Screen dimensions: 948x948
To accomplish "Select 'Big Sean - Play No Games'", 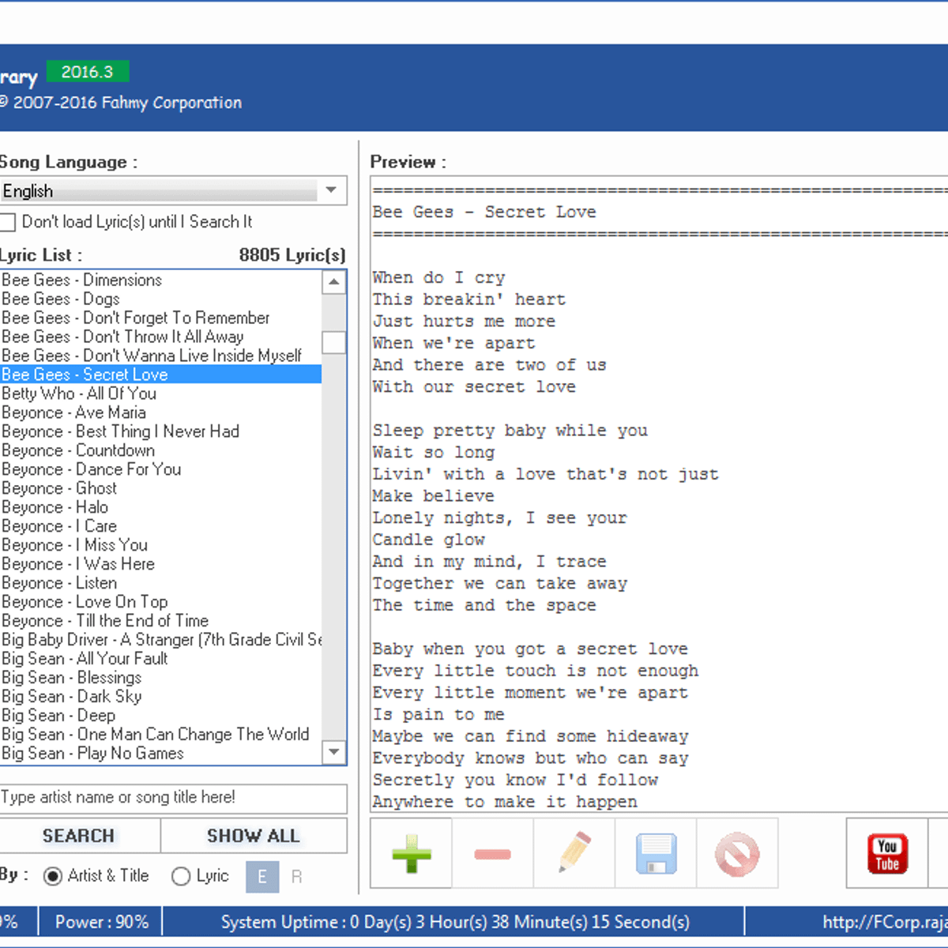I will pyautogui.click(x=161, y=754).
